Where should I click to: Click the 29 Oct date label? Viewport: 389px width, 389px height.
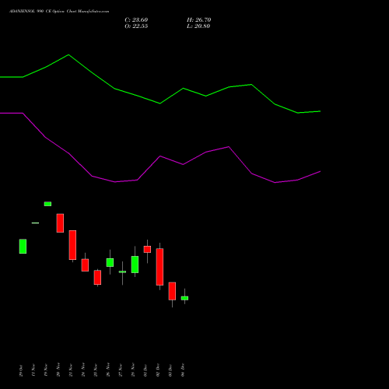pos(21,370)
